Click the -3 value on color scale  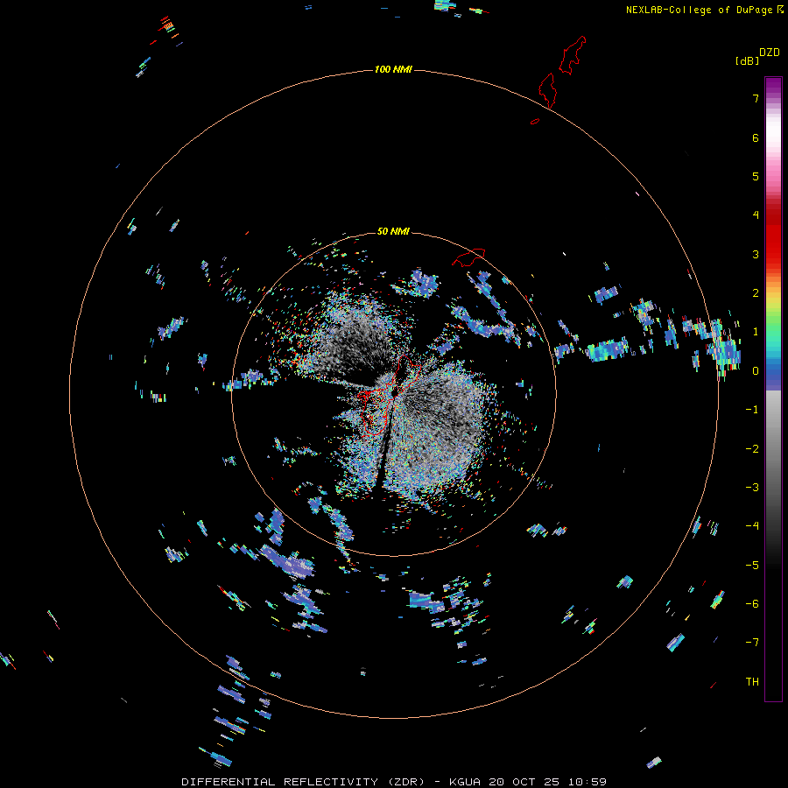click(752, 488)
